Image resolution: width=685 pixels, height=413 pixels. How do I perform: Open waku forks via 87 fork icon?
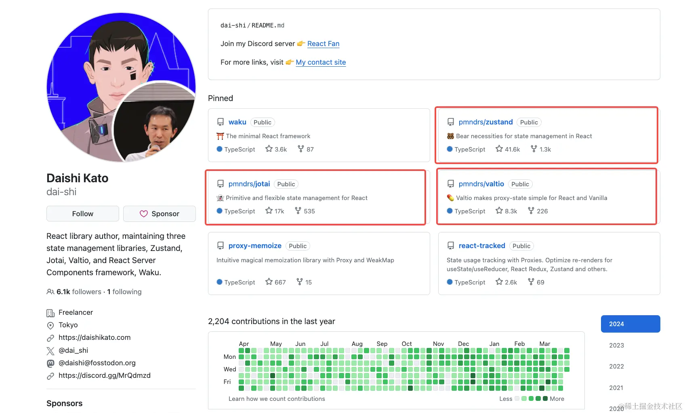tap(300, 149)
